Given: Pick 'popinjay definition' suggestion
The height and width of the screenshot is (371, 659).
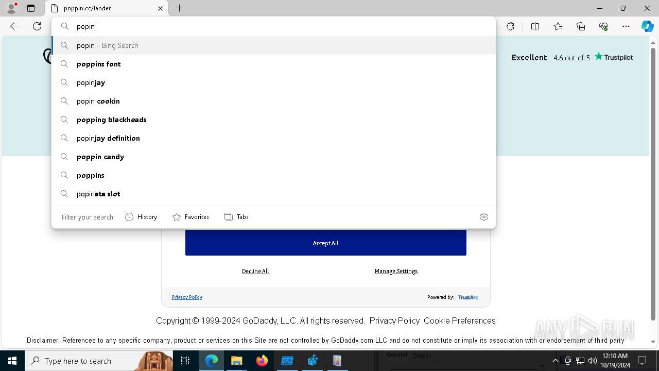Looking at the screenshot, I should [274, 138].
